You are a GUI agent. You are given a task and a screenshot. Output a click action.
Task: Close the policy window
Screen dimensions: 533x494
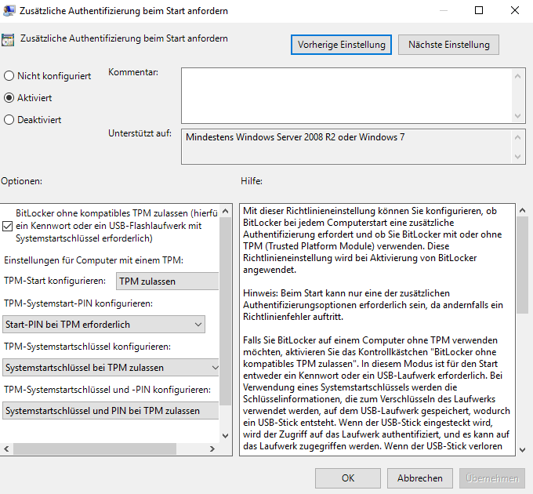point(515,10)
